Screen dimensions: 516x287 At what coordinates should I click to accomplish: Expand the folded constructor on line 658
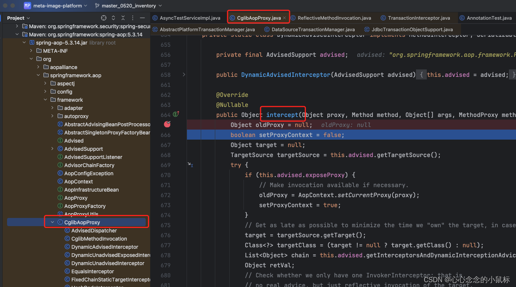click(184, 75)
